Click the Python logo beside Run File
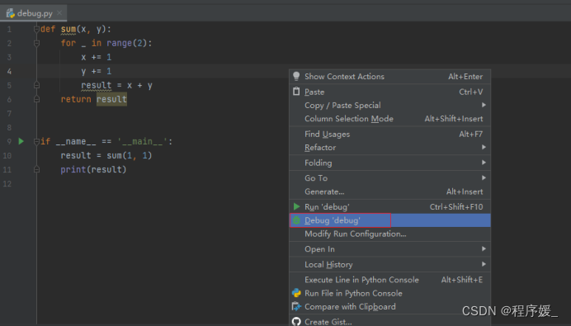 tap(296, 293)
